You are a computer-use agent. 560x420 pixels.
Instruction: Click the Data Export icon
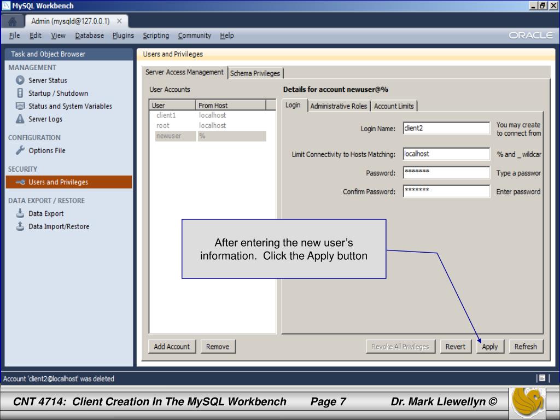pyautogui.click(x=20, y=214)
